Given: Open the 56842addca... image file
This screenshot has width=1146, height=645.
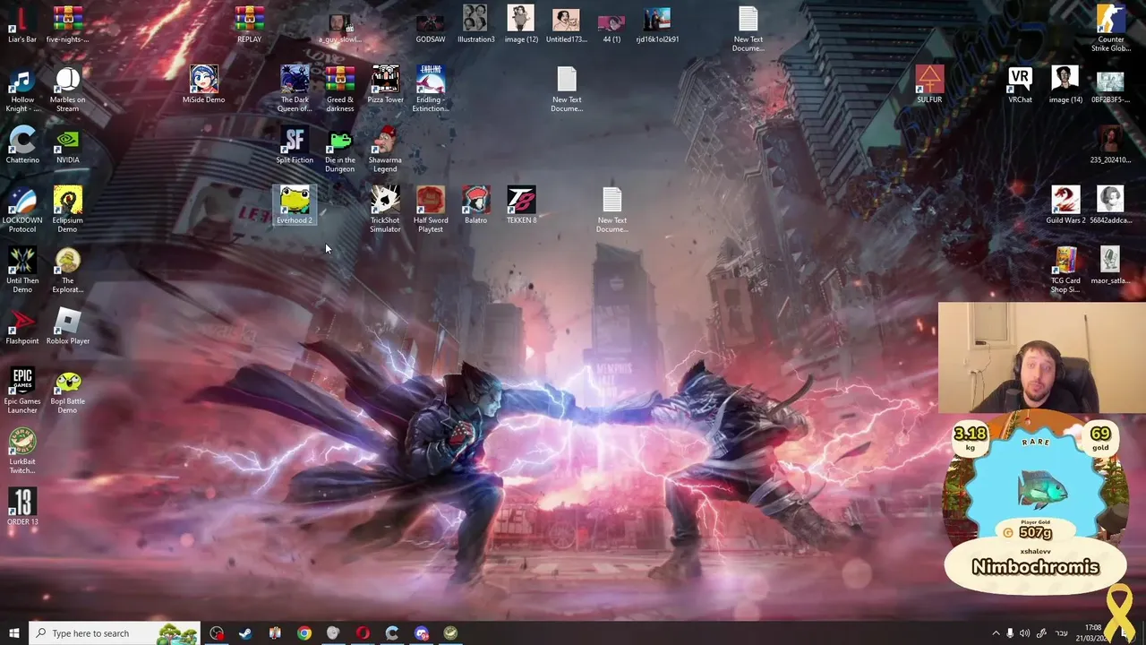Looking at the screenshot, I should coord(1110,206).
